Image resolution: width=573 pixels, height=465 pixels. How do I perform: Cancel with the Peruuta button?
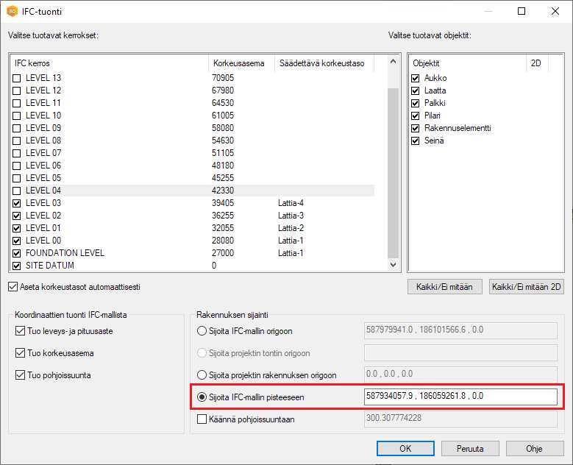click(x=470, y=448)
